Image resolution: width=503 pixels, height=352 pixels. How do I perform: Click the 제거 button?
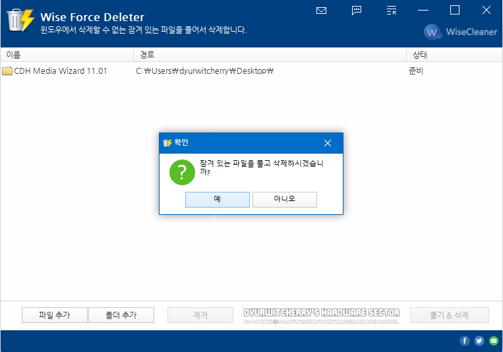200,315
